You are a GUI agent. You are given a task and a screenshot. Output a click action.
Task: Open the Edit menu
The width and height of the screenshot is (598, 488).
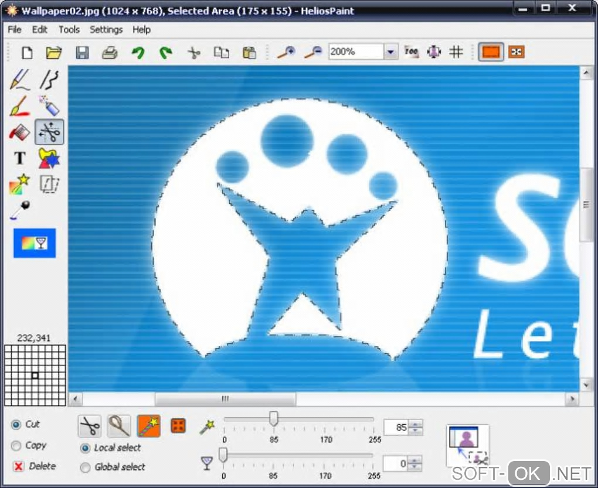(x=40, y=30)
